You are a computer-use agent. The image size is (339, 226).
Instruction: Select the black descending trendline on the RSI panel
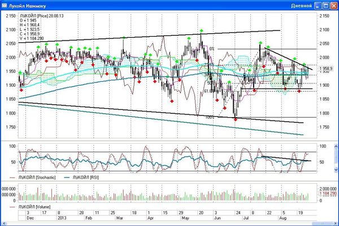coord(286,158)
